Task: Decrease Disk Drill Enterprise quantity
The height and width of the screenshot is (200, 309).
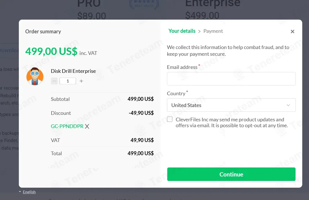Action: 55,81
